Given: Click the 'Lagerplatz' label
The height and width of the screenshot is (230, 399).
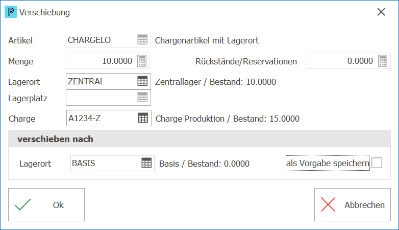Looking at the screenshot, I should pyautogui.click(x=28, y=99).
